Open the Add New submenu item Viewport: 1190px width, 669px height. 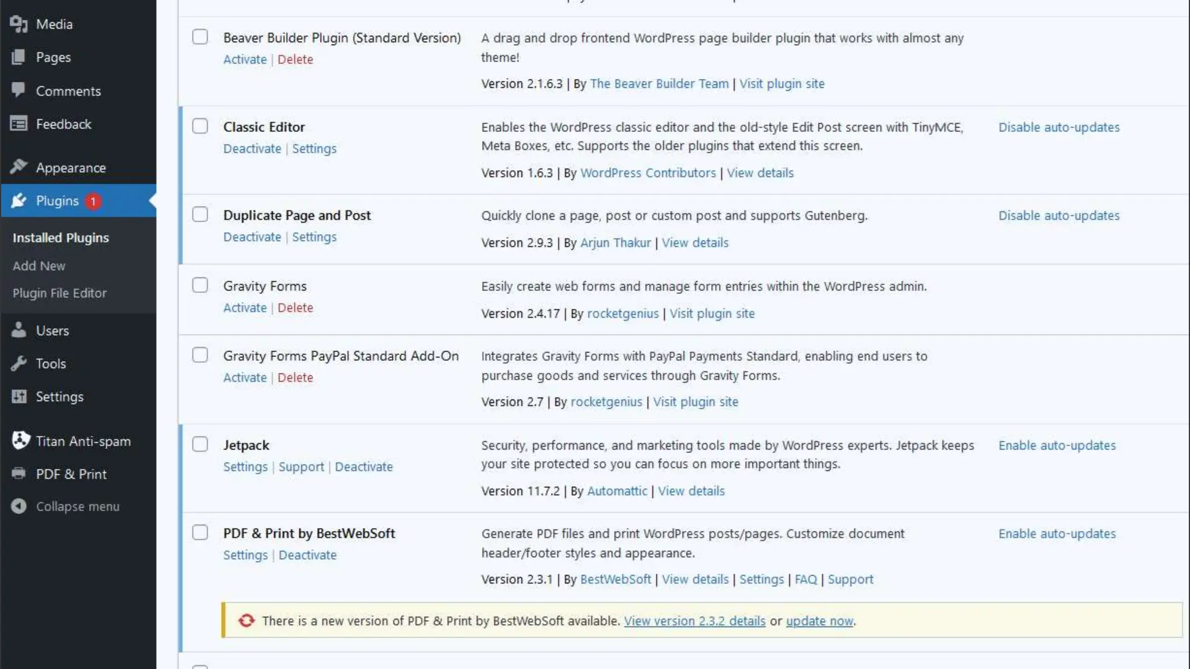click(39, 265)
